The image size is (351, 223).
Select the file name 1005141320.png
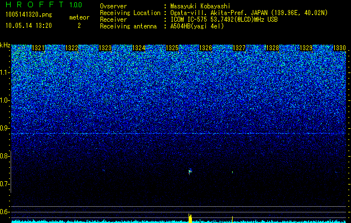pos(29,14)
